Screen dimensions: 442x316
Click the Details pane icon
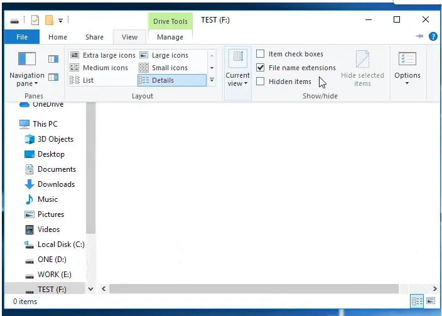pos(53,77)
